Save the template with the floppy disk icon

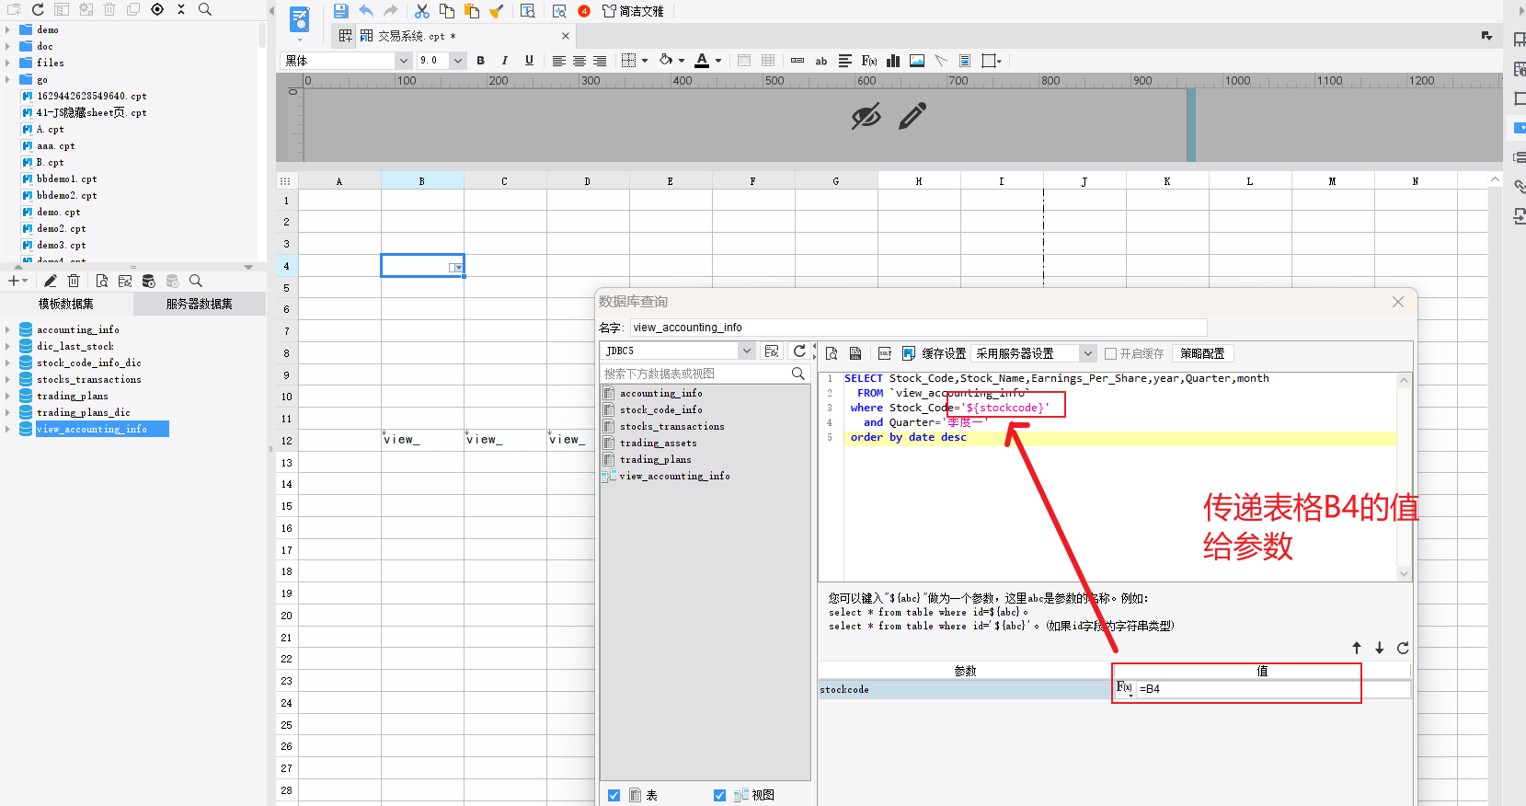click(x=341, y=11)
